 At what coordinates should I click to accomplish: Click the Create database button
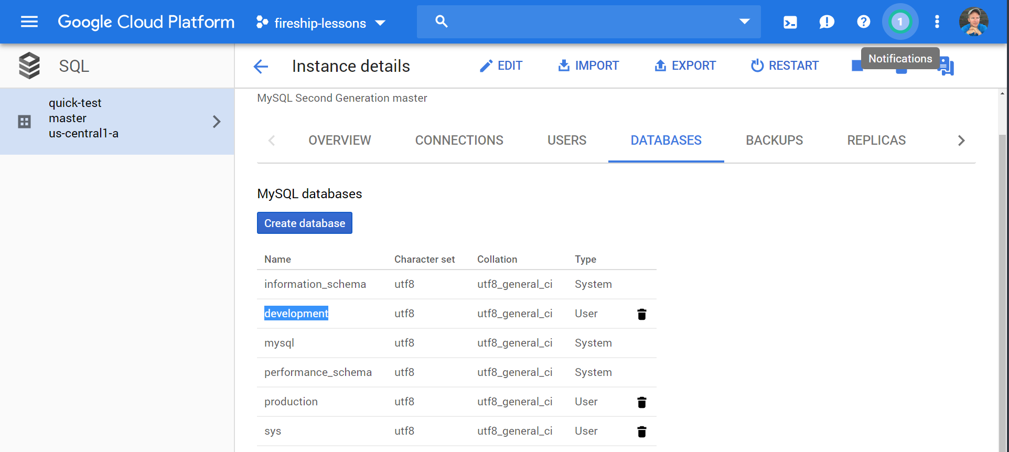tap(304, 223)
